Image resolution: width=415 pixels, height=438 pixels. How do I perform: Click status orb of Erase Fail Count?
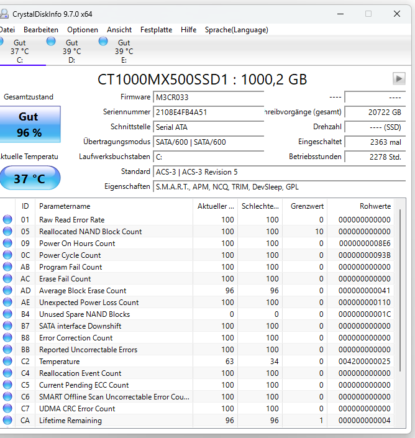[7, 278]
